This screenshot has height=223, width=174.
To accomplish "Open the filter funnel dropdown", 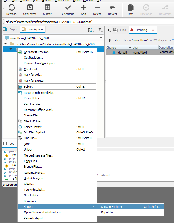I will coord(100,30).
